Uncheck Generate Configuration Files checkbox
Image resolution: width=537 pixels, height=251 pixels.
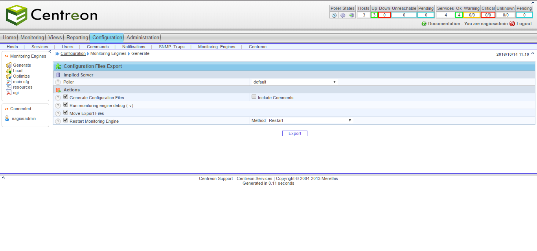[x=66, y=97]
